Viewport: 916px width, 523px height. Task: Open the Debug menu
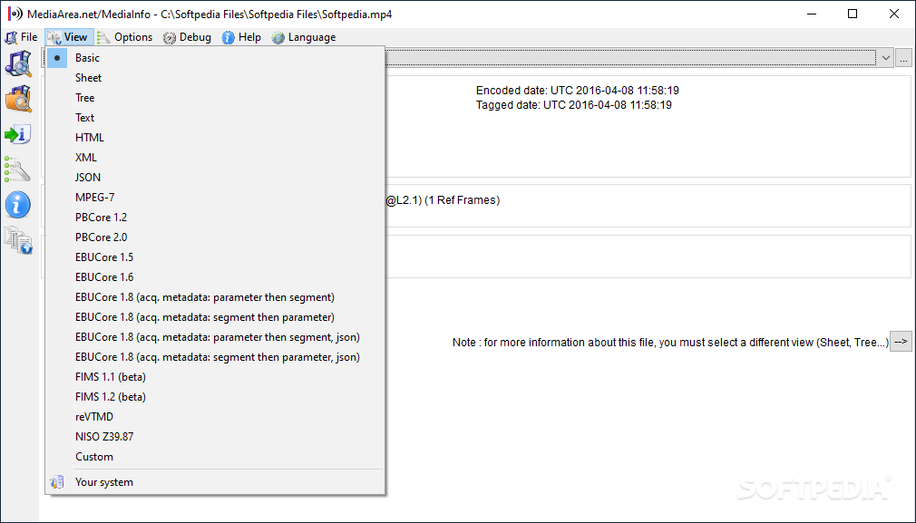pyautogui.click(x=188, y=37)
